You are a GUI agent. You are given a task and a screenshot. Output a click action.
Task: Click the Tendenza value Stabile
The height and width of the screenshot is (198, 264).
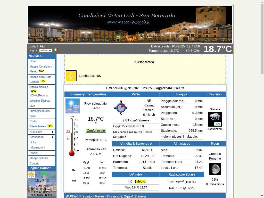point(148,168)
